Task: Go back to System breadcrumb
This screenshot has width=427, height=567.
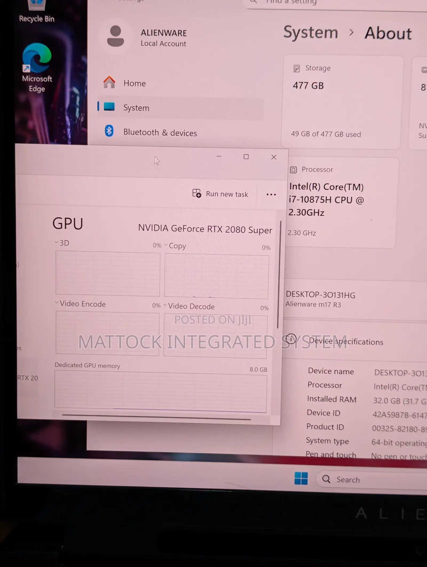Action: [311, 33]
